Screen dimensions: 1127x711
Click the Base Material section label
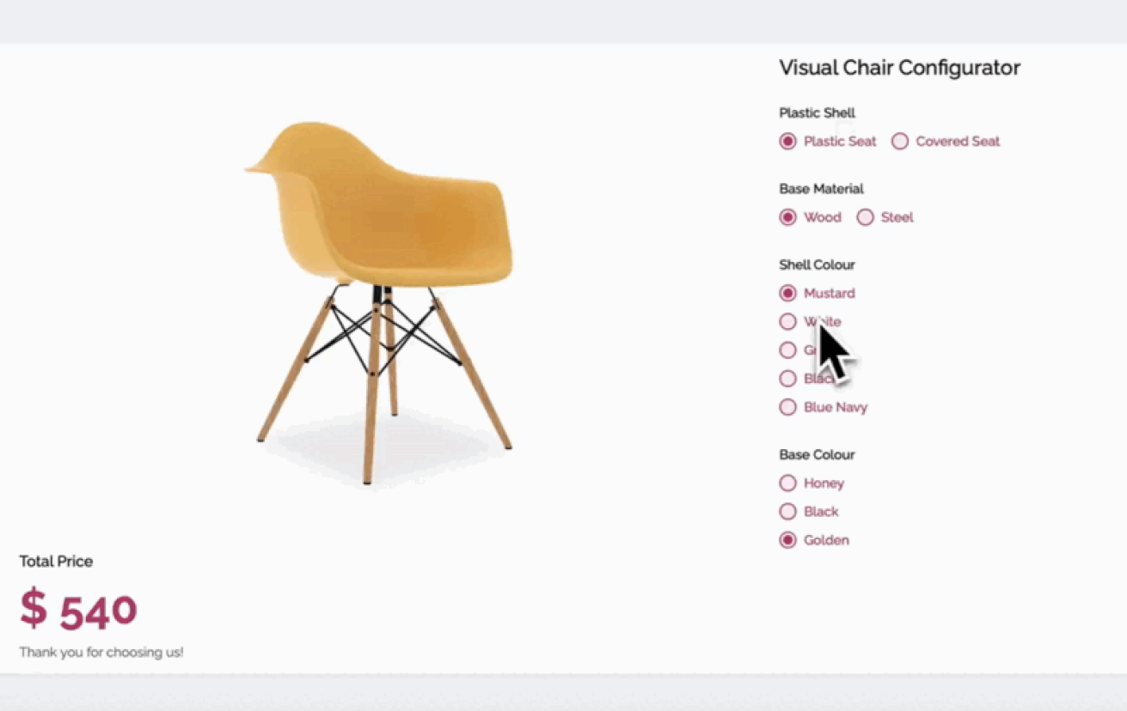pos(821,189)
